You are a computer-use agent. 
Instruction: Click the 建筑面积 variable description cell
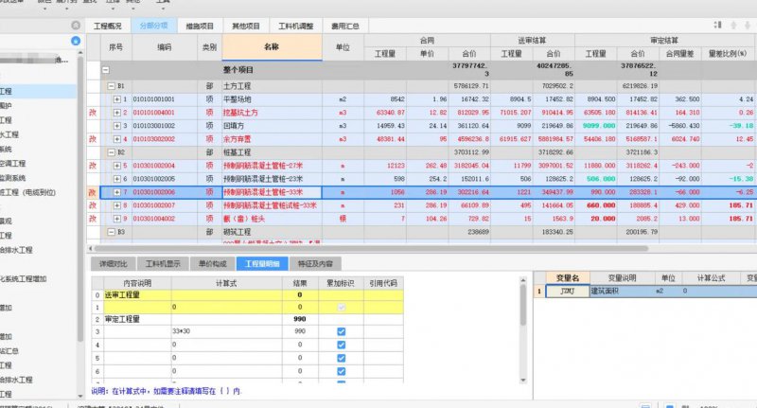coord(623,292)
